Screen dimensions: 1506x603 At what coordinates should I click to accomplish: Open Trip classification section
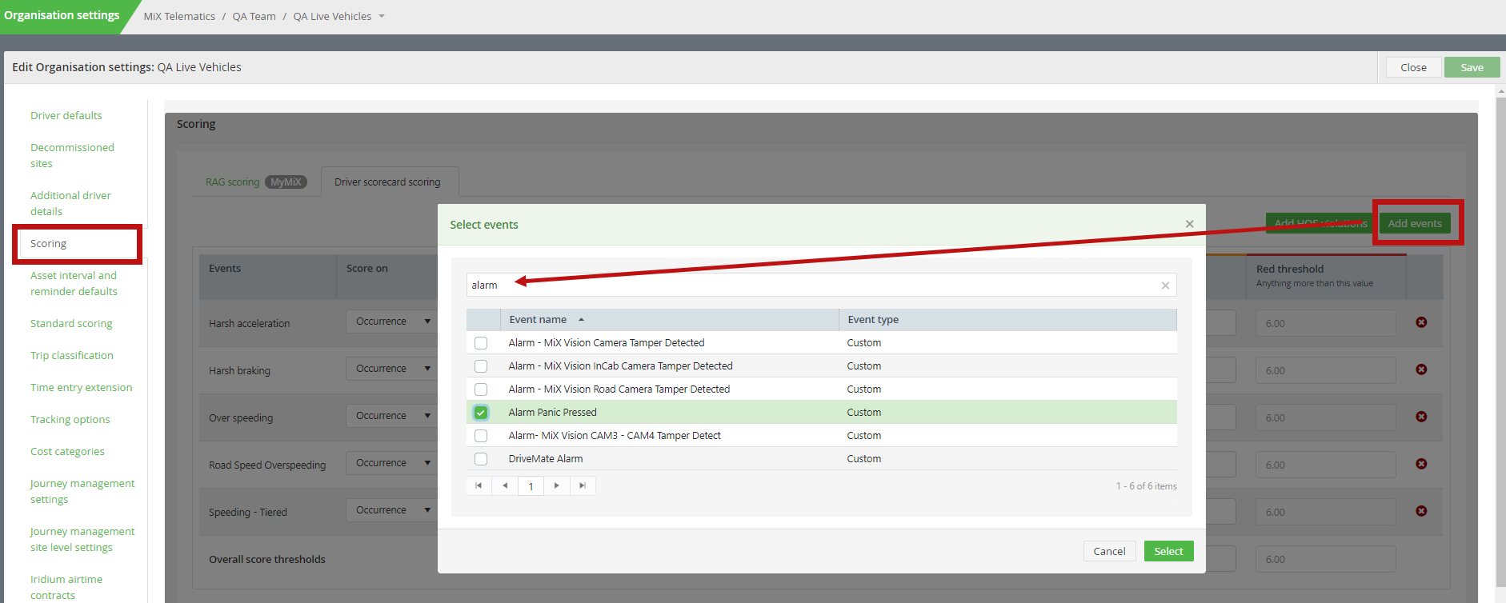(x=72, y=356)
